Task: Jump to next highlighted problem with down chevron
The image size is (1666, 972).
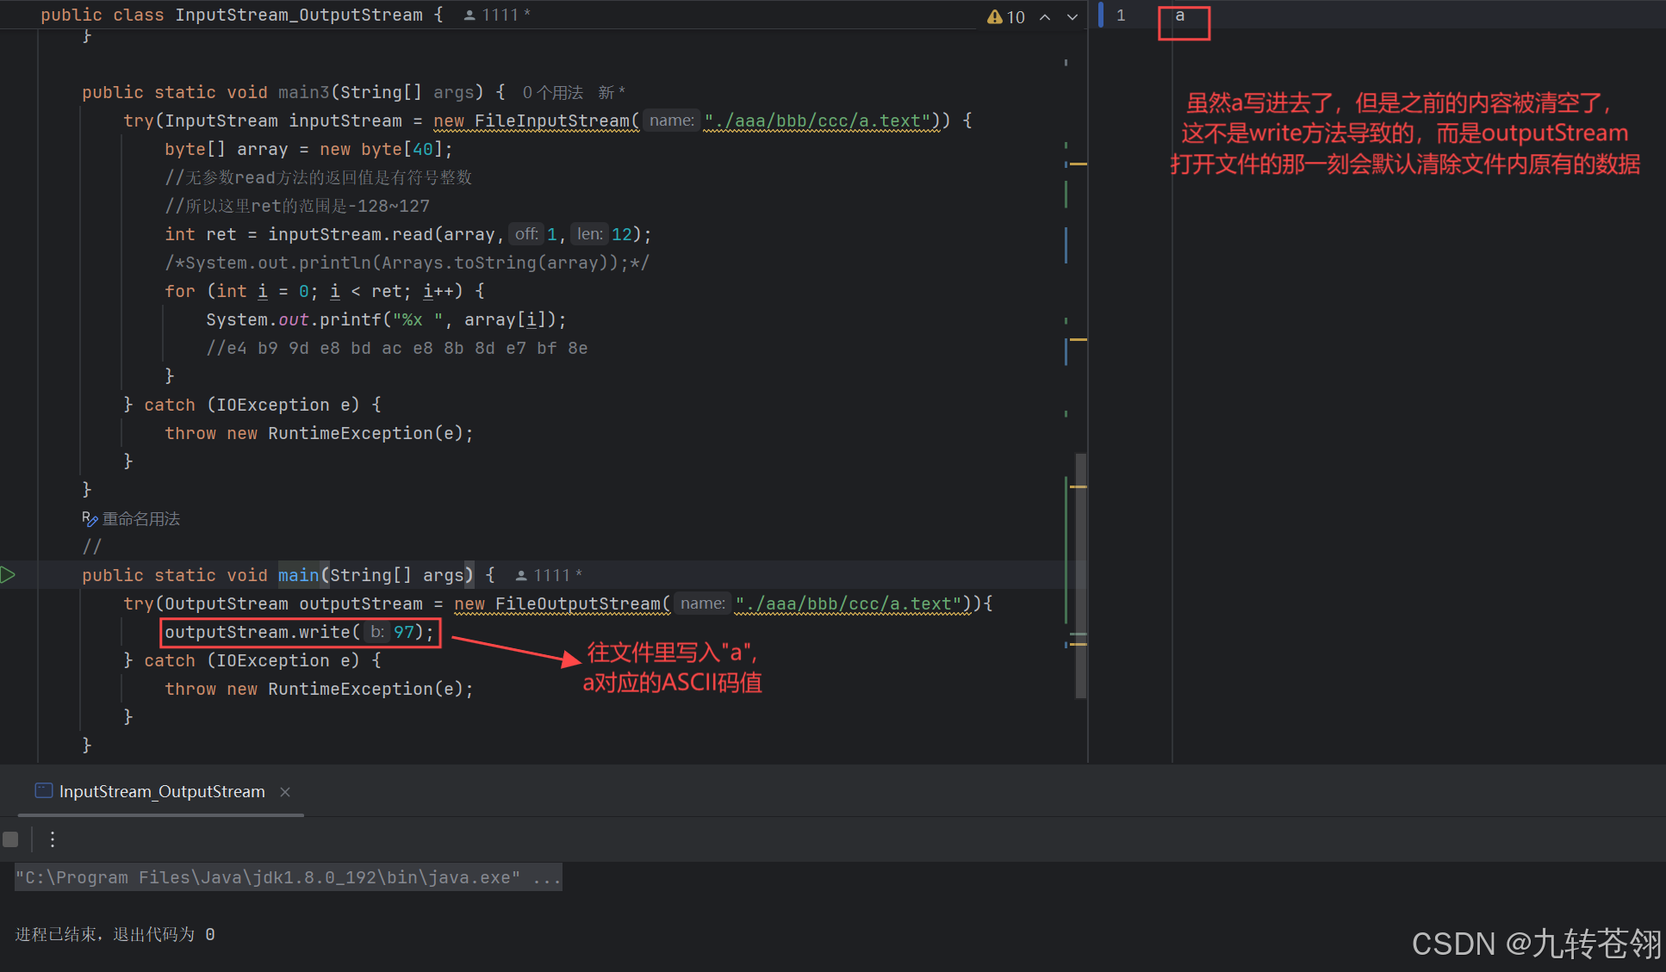Action: click(x=1072, y=16)
